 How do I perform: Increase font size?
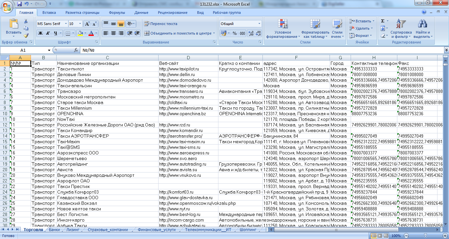click(x=87, y=24)
